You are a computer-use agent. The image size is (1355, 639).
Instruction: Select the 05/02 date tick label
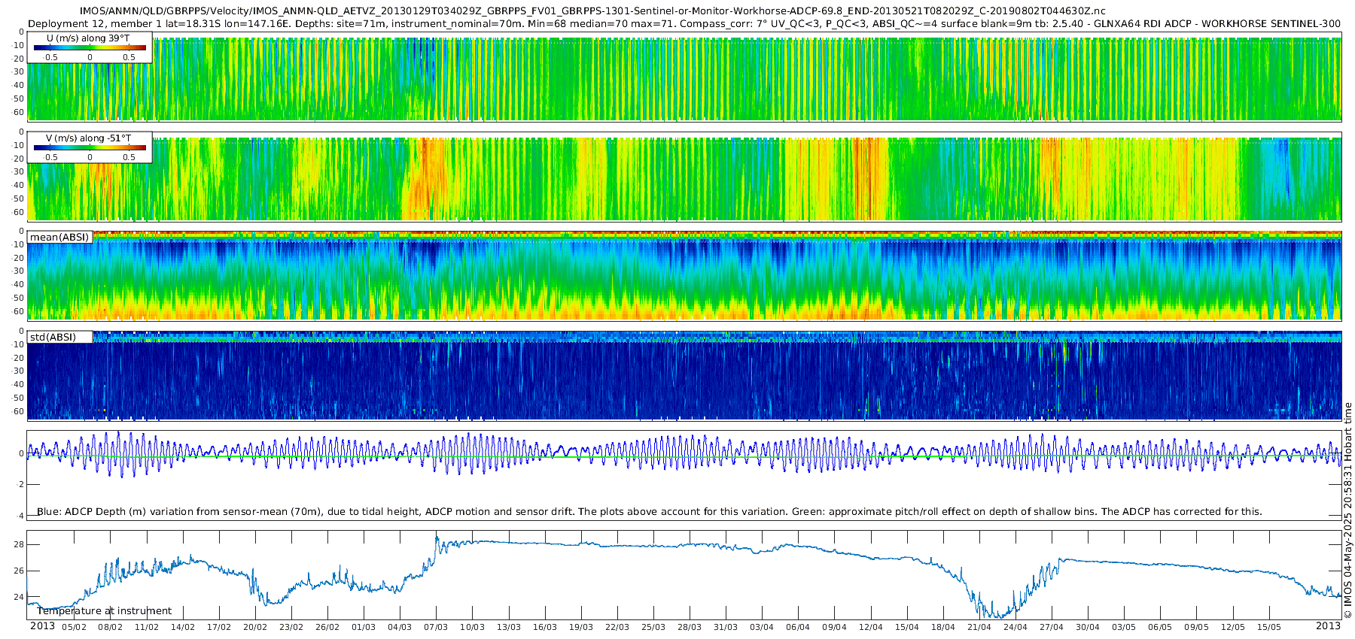click(x=74, y=627)
